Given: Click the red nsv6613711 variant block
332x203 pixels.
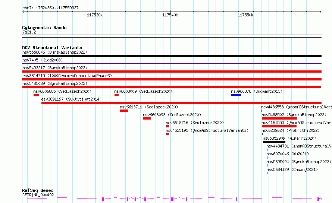Looking at the screenshot, I should pos(124,111).
